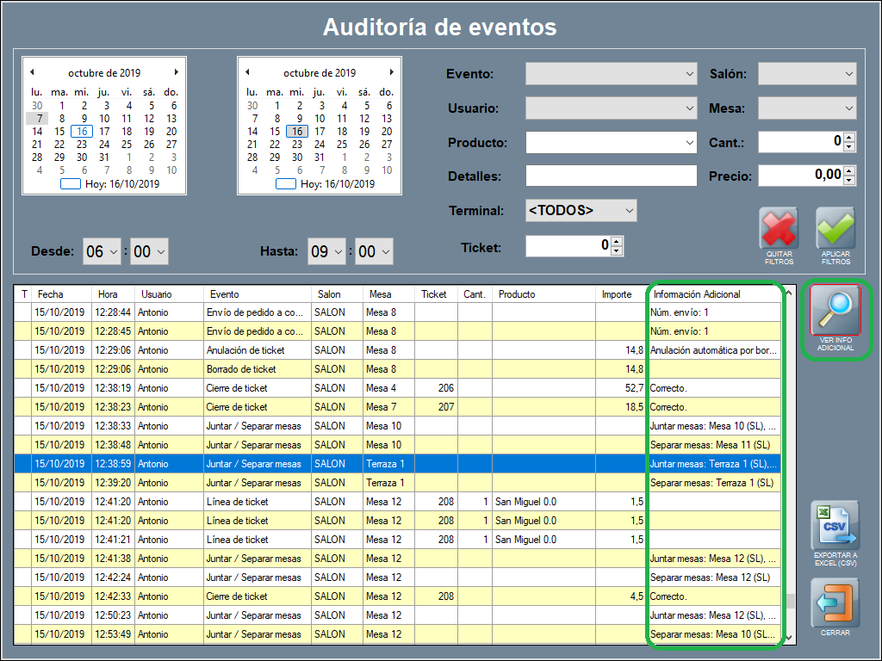Click the Exportar a Excel CSV icon
The image size is (882, 661).
coord(835,525)
